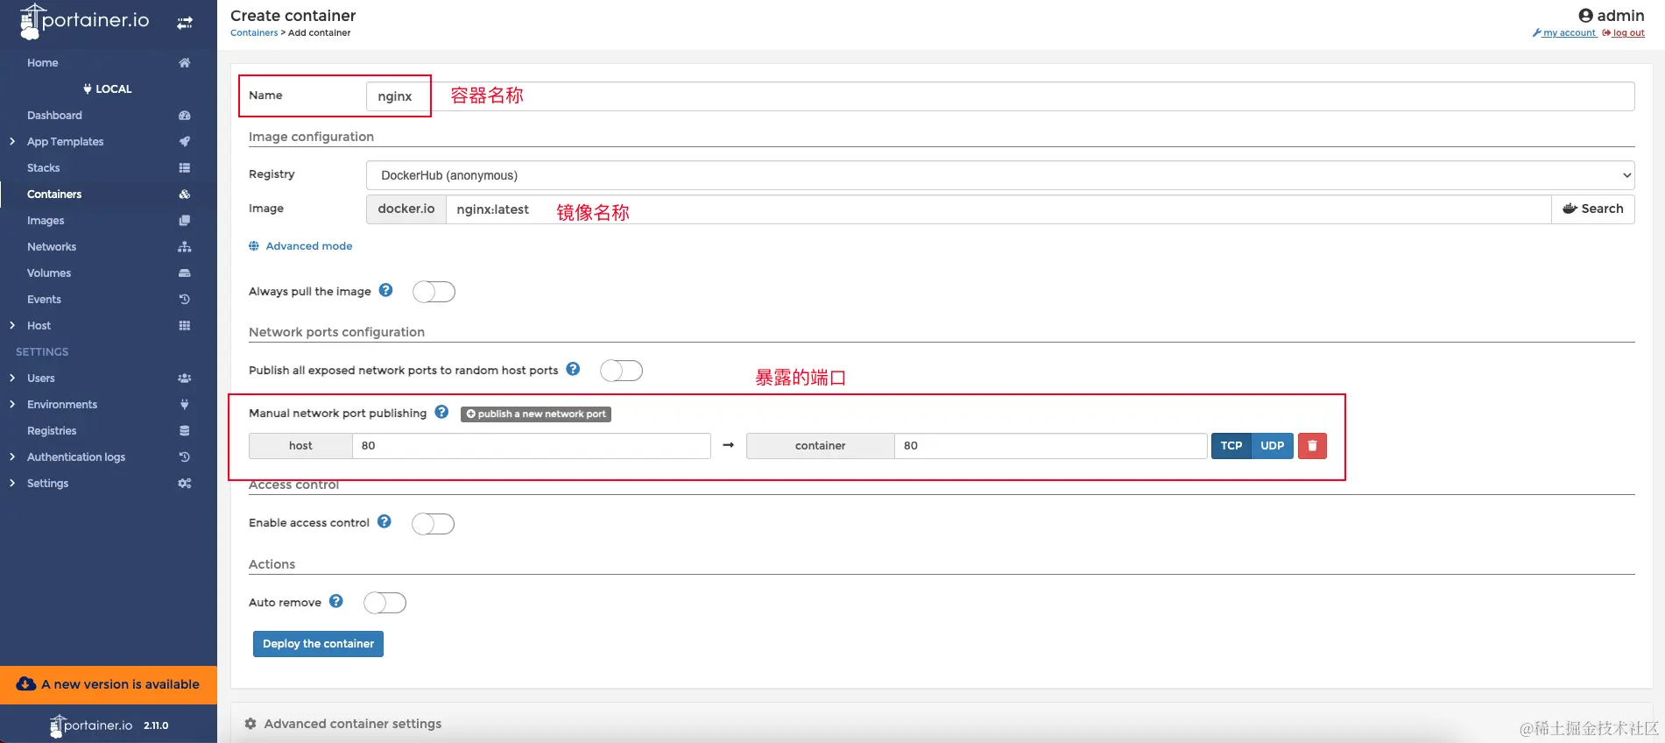Expand the Host submenu chevron
This screenshot has width=1665, height=743.
click(x=12, y=325)
